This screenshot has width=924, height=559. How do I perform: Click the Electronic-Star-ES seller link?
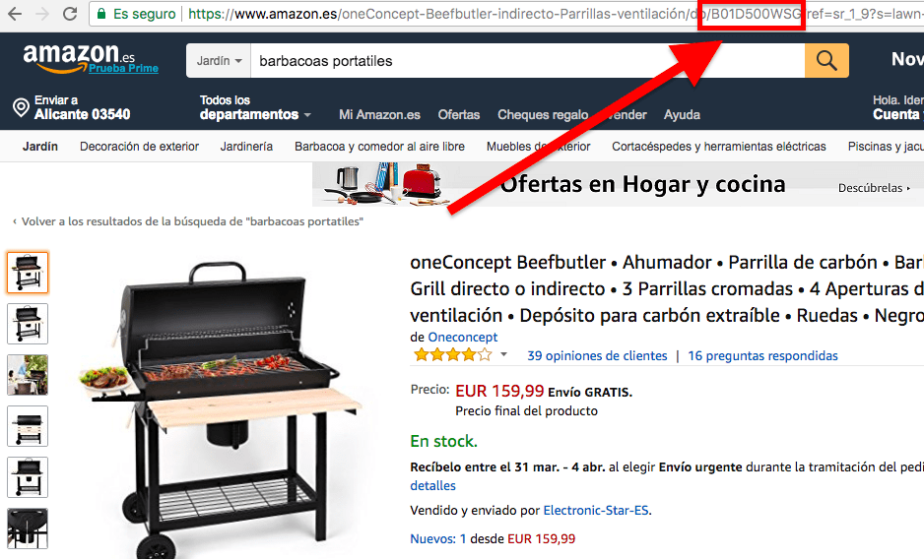[596, 510]
